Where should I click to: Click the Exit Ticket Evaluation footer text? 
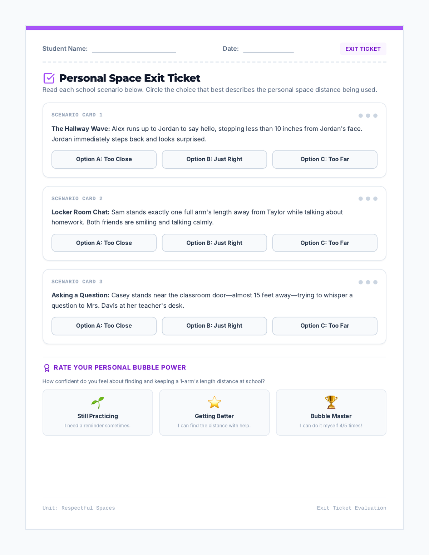351,508
